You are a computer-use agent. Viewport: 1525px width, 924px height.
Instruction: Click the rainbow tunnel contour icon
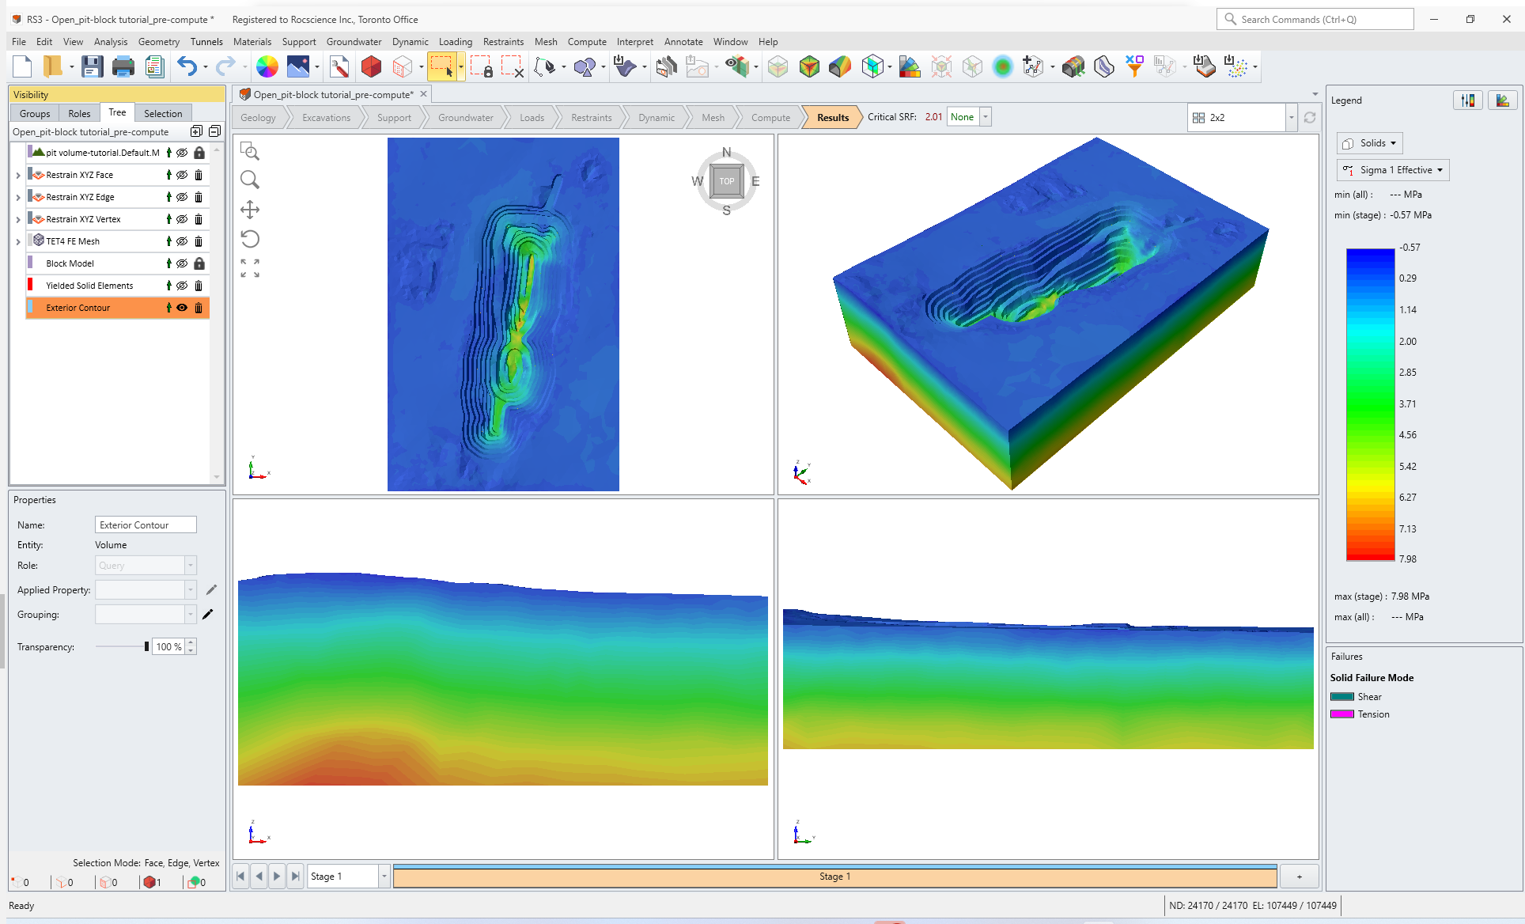pos(841,67)
